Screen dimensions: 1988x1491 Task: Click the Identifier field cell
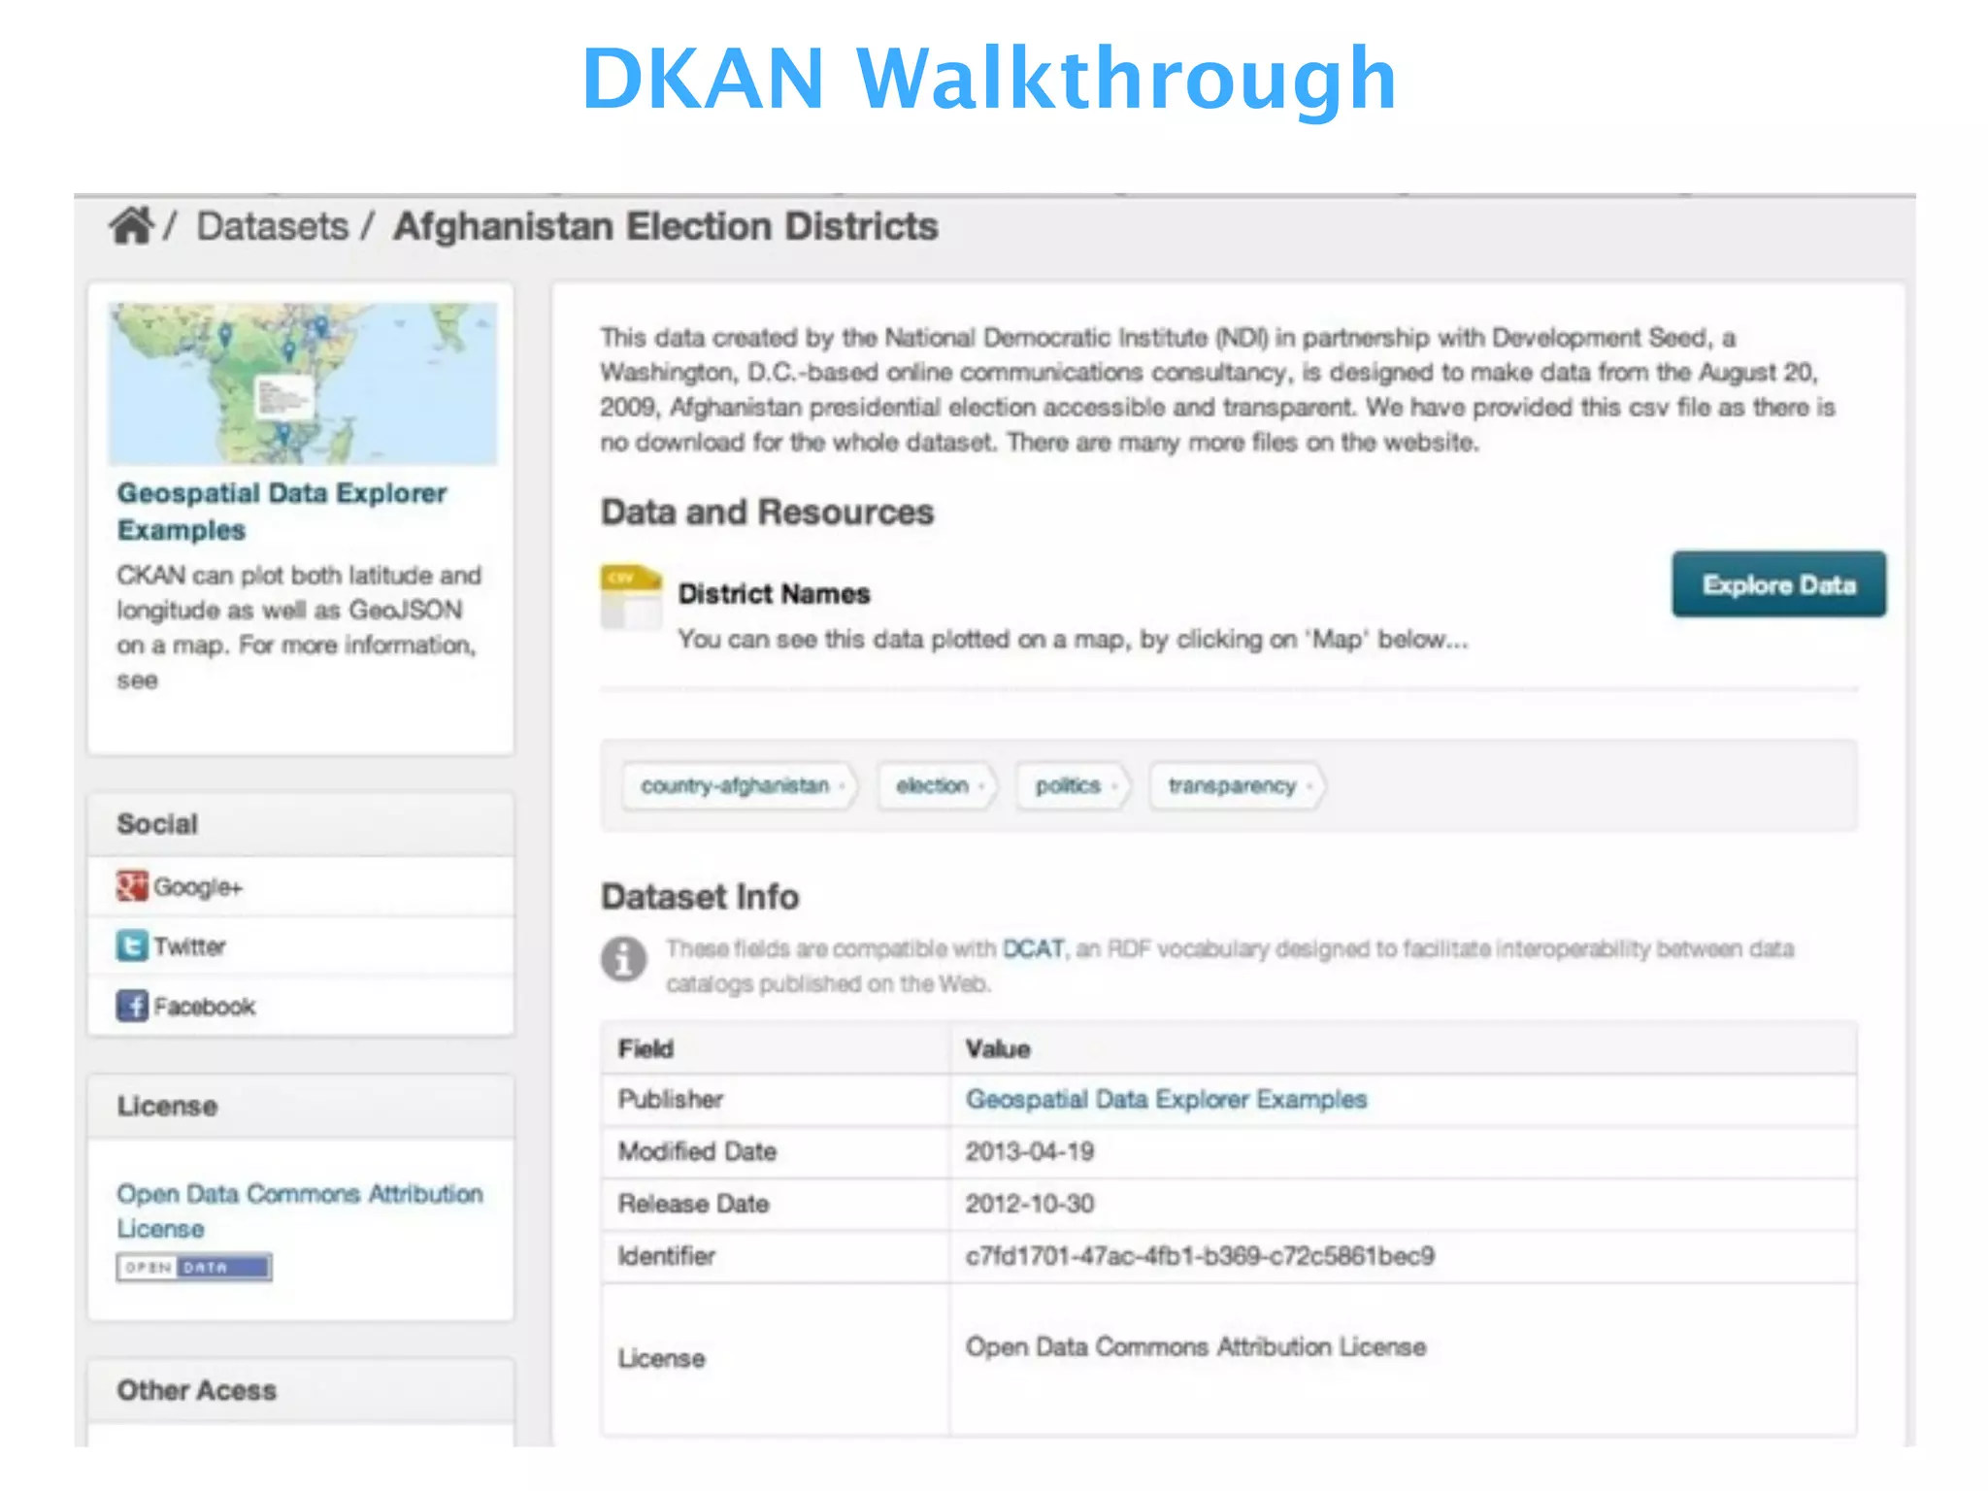(775, 1256)
